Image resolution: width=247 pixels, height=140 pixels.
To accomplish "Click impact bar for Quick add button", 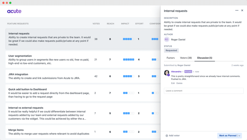I will pyautogui.click(x=129, y=93).
